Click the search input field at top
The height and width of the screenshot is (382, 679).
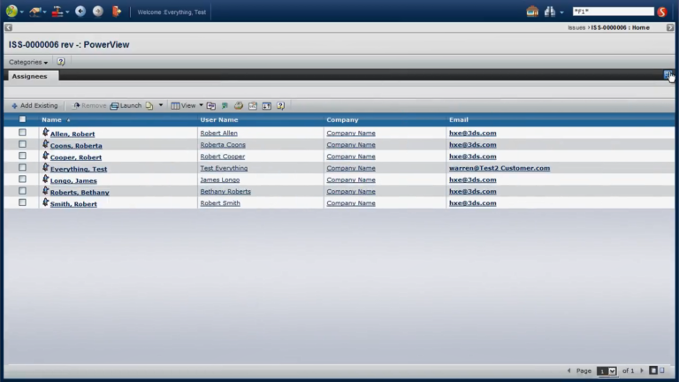pos(613,11)
